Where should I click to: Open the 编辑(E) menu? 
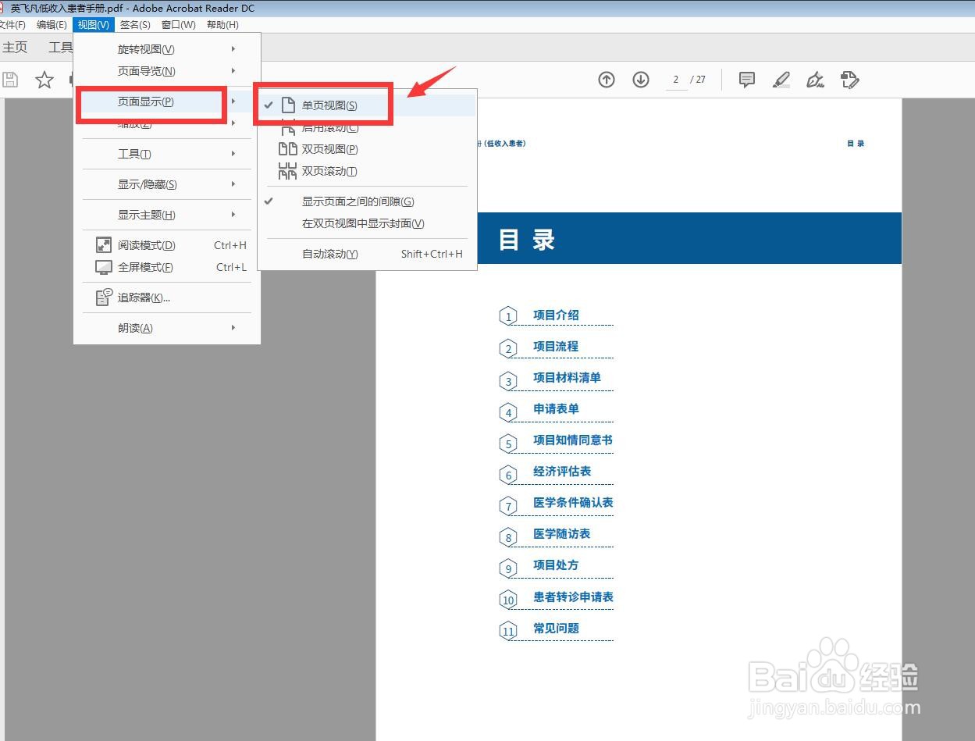(52, 25)
